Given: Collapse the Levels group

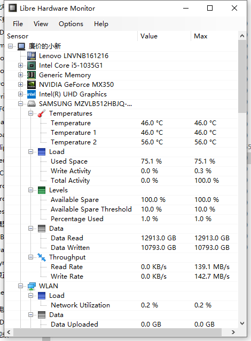Looking at the screenshot, I should pos(31,190).
